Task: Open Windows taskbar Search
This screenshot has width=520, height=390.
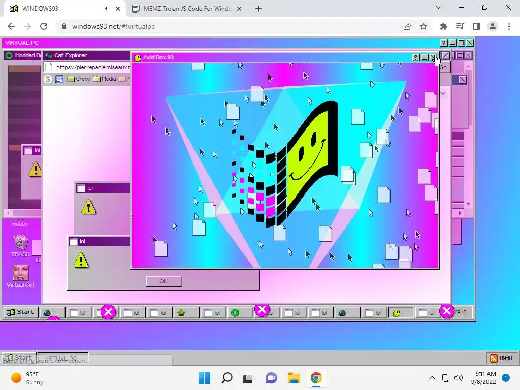Action: [x=227, y=378]
